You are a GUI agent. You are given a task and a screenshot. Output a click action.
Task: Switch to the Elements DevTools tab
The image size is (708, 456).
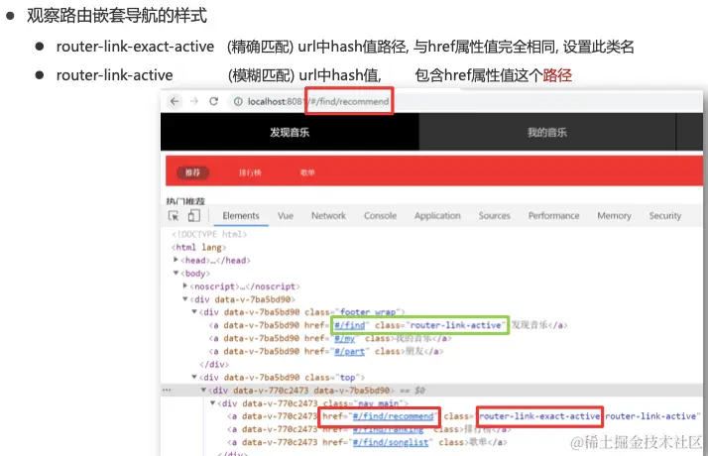coord(241,216)
